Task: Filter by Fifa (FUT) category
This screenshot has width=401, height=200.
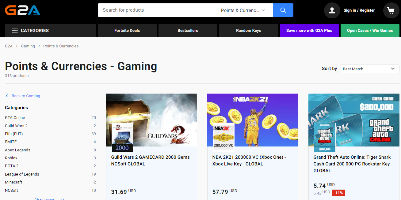Action: click(x=50, y=134)
